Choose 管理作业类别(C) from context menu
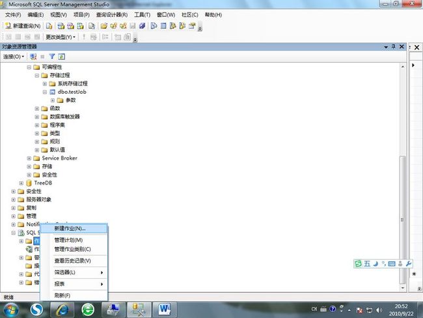 (x=74, y=249)
